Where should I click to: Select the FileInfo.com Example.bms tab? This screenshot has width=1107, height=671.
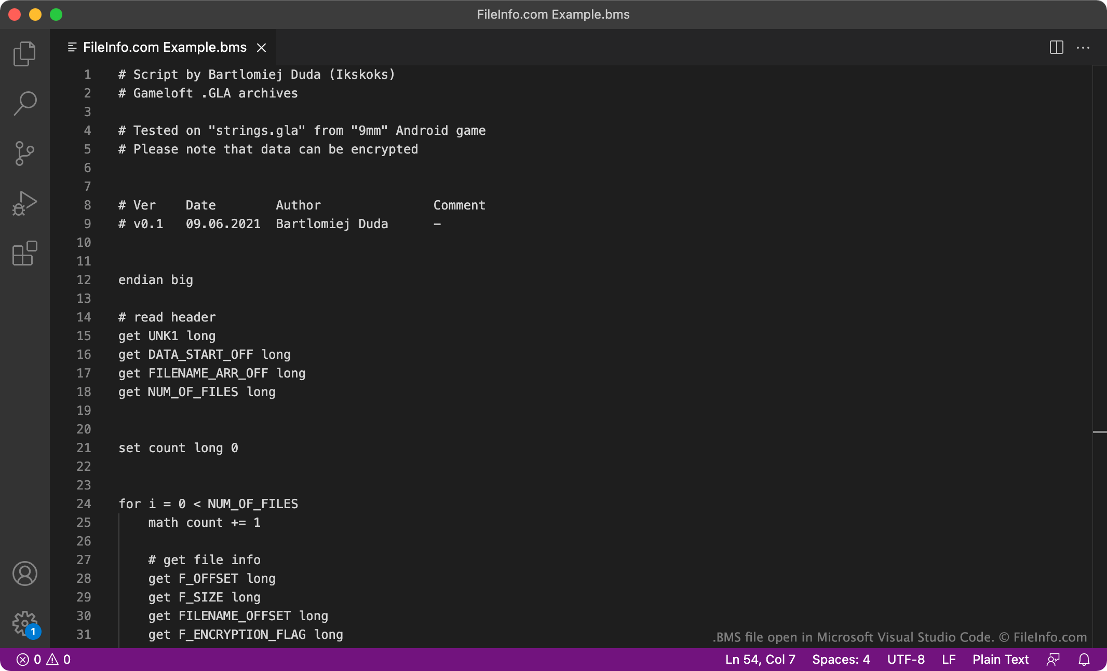click(x=164, y=47)
